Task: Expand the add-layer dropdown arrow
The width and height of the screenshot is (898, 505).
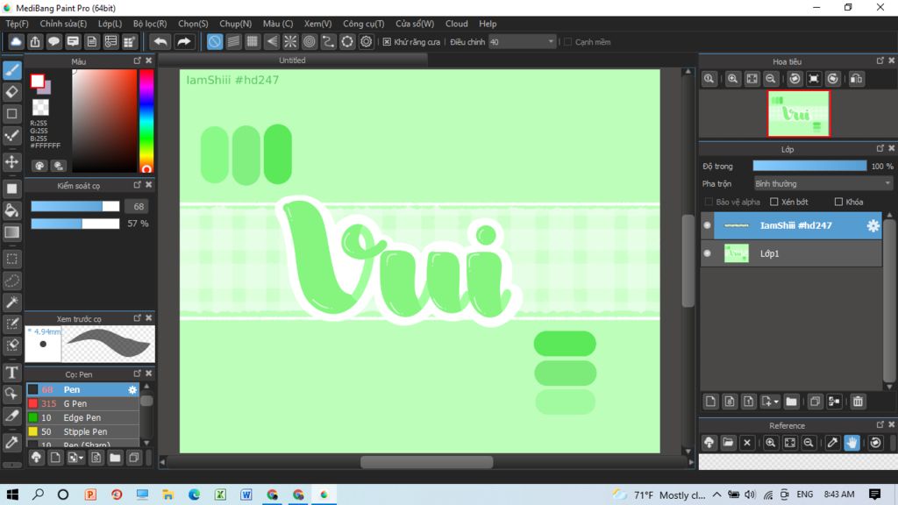Action: tap(776, 402)
